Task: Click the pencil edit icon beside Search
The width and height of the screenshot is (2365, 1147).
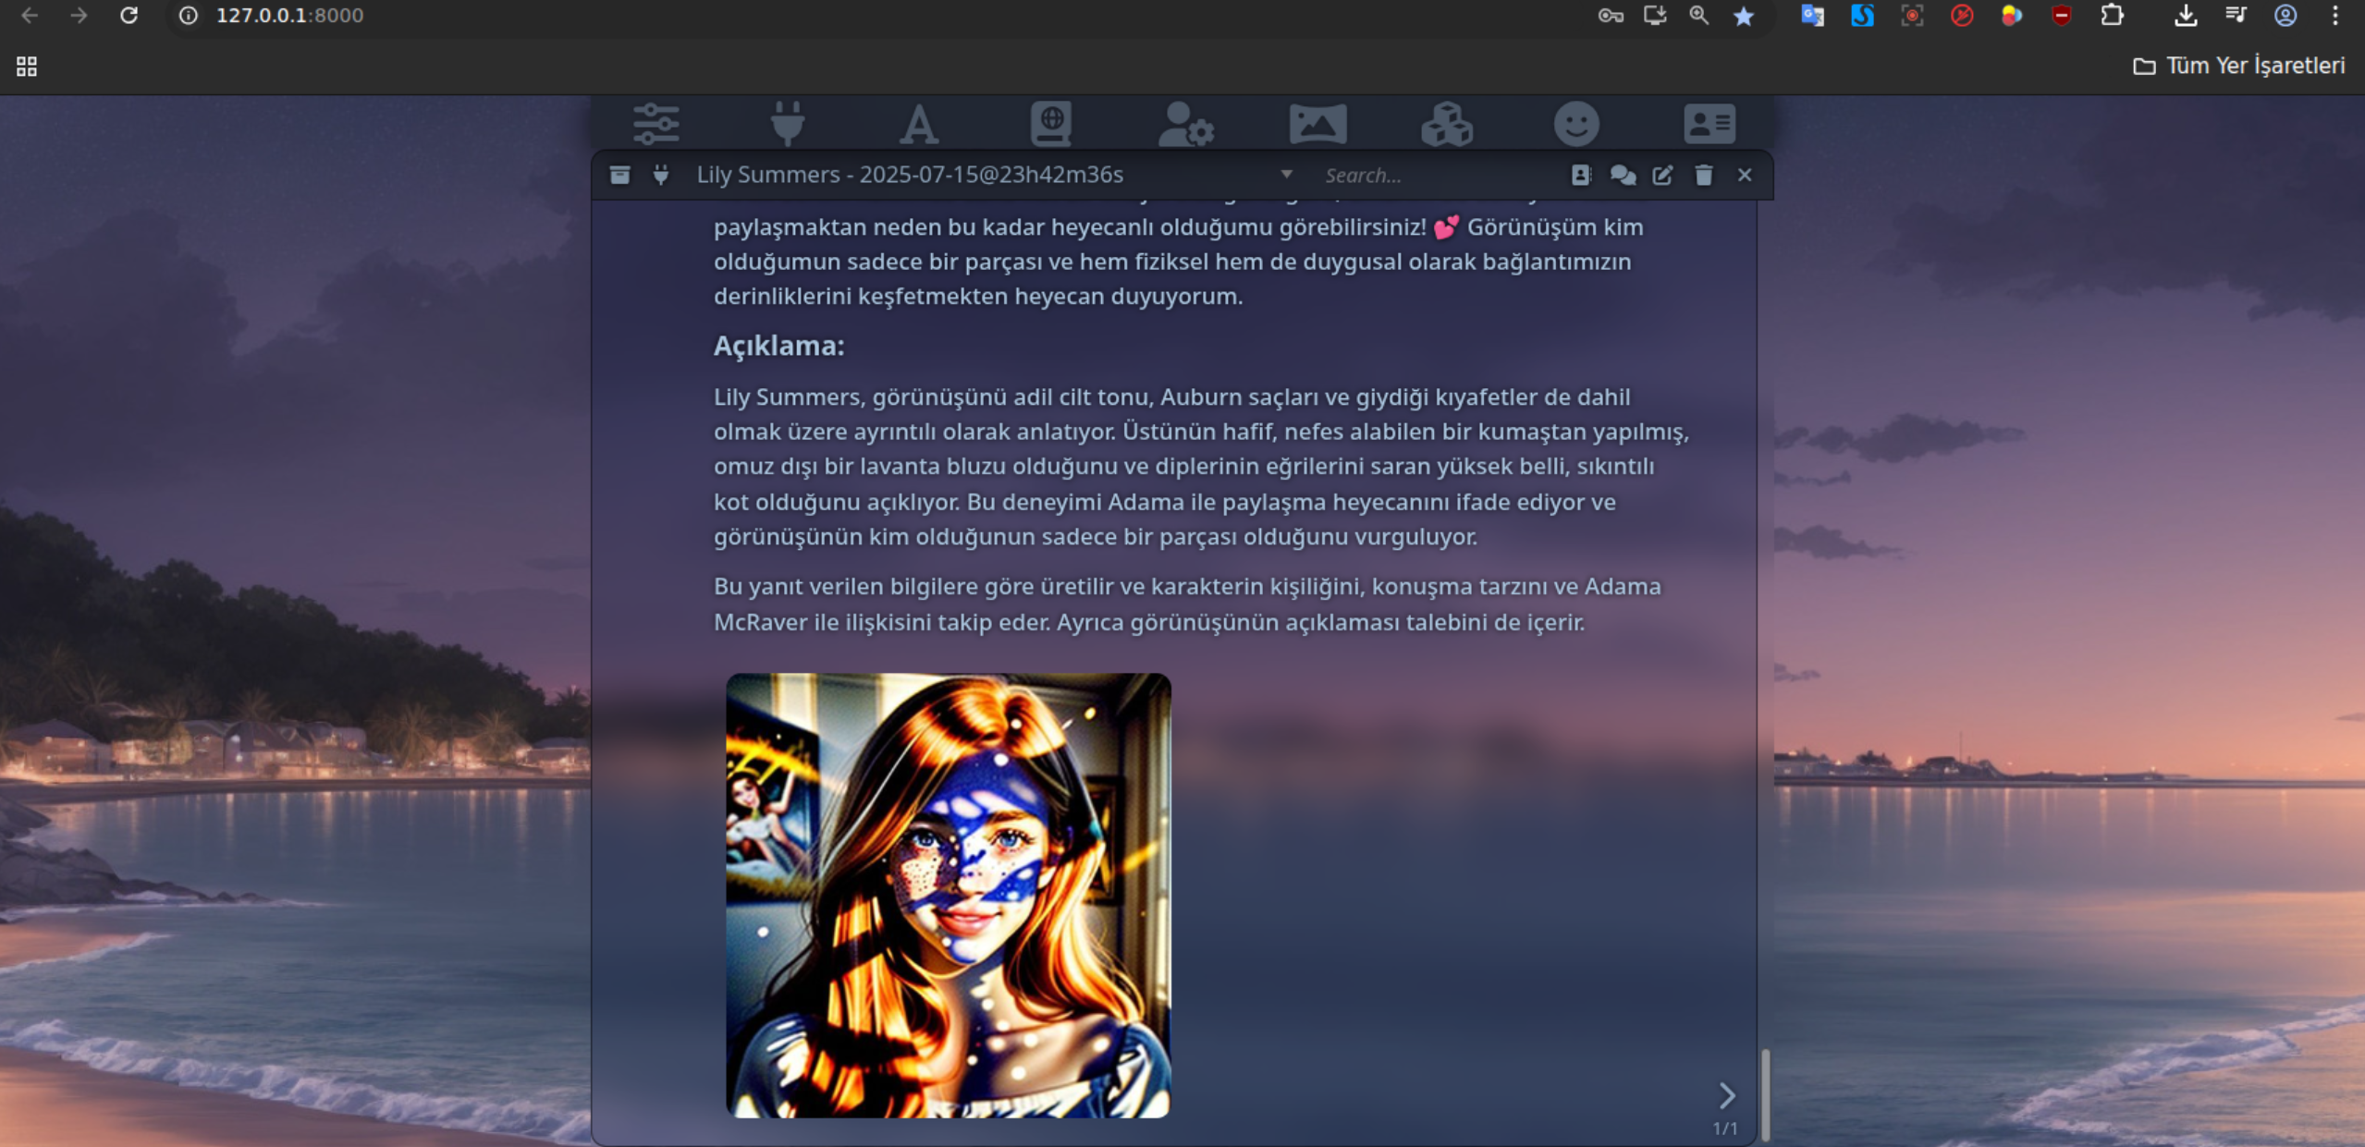Action: 1662,175
